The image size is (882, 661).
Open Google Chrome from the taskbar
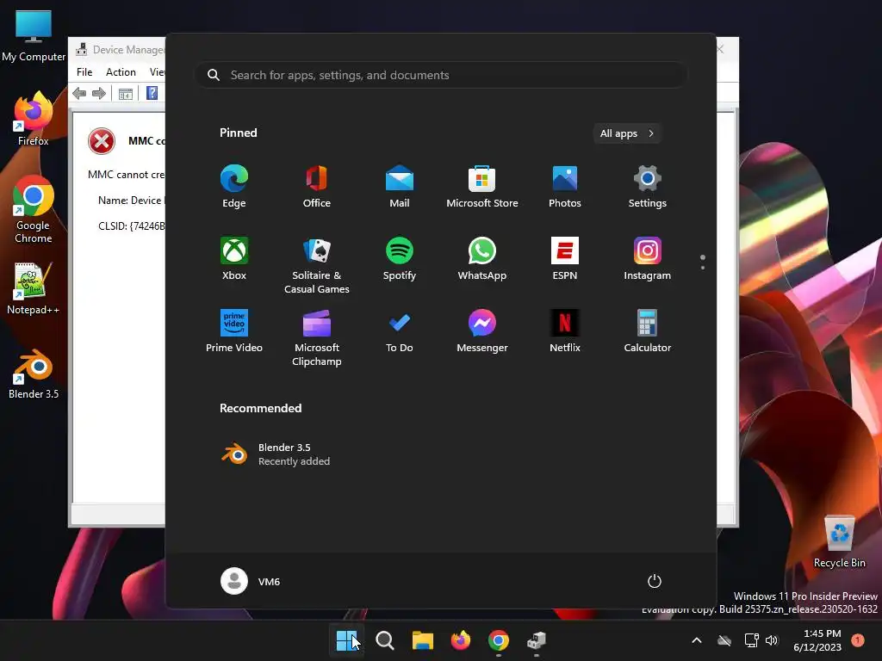[499, 640]
